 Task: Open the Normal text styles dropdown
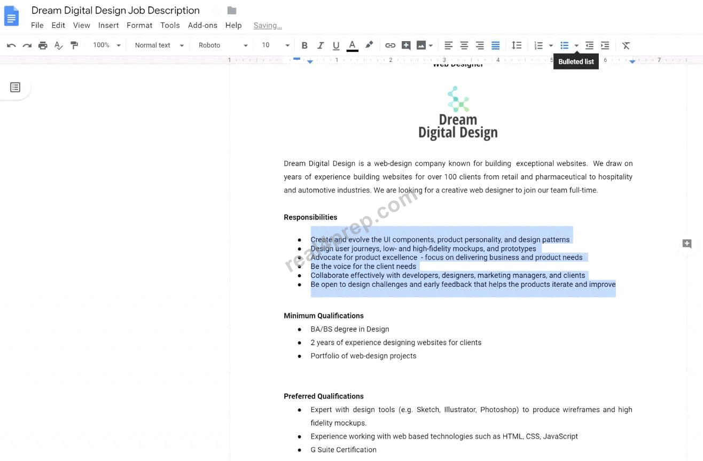click(159, 45)
